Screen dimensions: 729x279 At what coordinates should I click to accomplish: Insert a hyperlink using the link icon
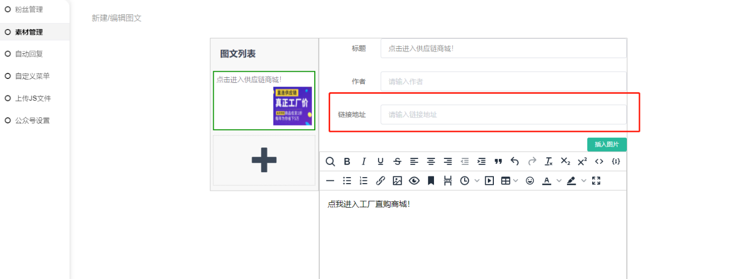(380, 181)
